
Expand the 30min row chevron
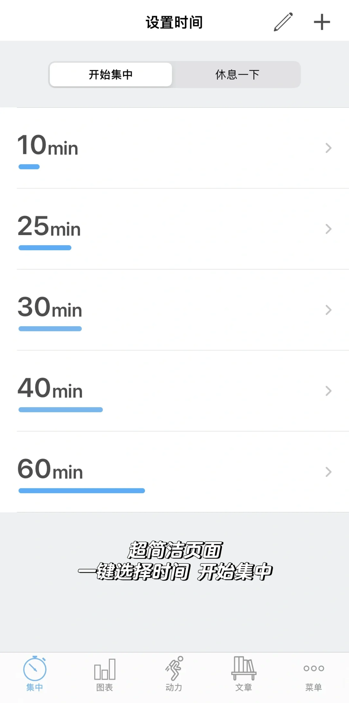328,310
